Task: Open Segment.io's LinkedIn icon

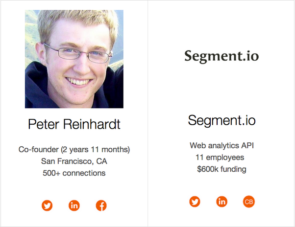Action: [x=222, y=202]
